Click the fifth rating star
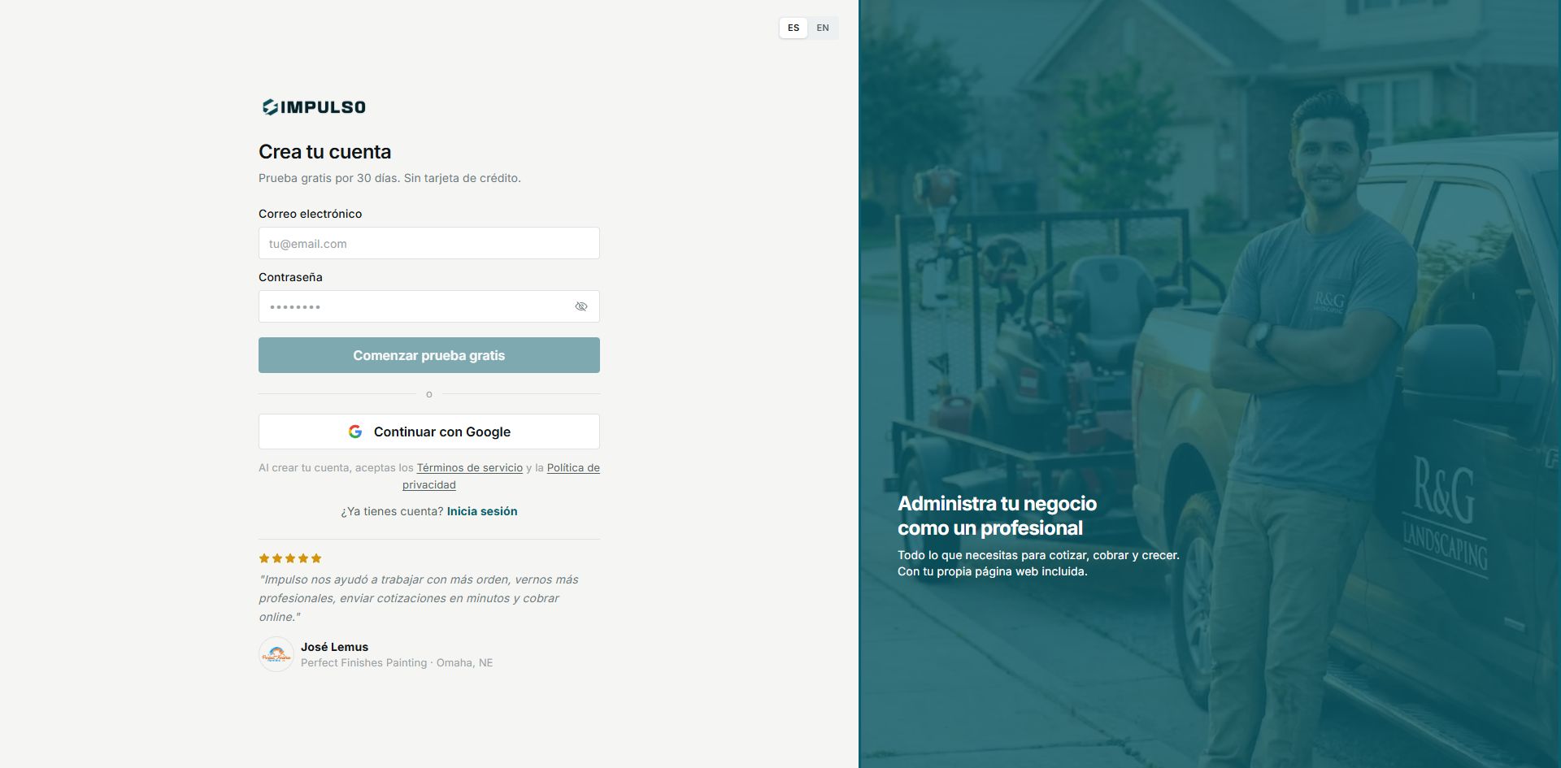1561x768 pixels. click(x=316, y=558)
